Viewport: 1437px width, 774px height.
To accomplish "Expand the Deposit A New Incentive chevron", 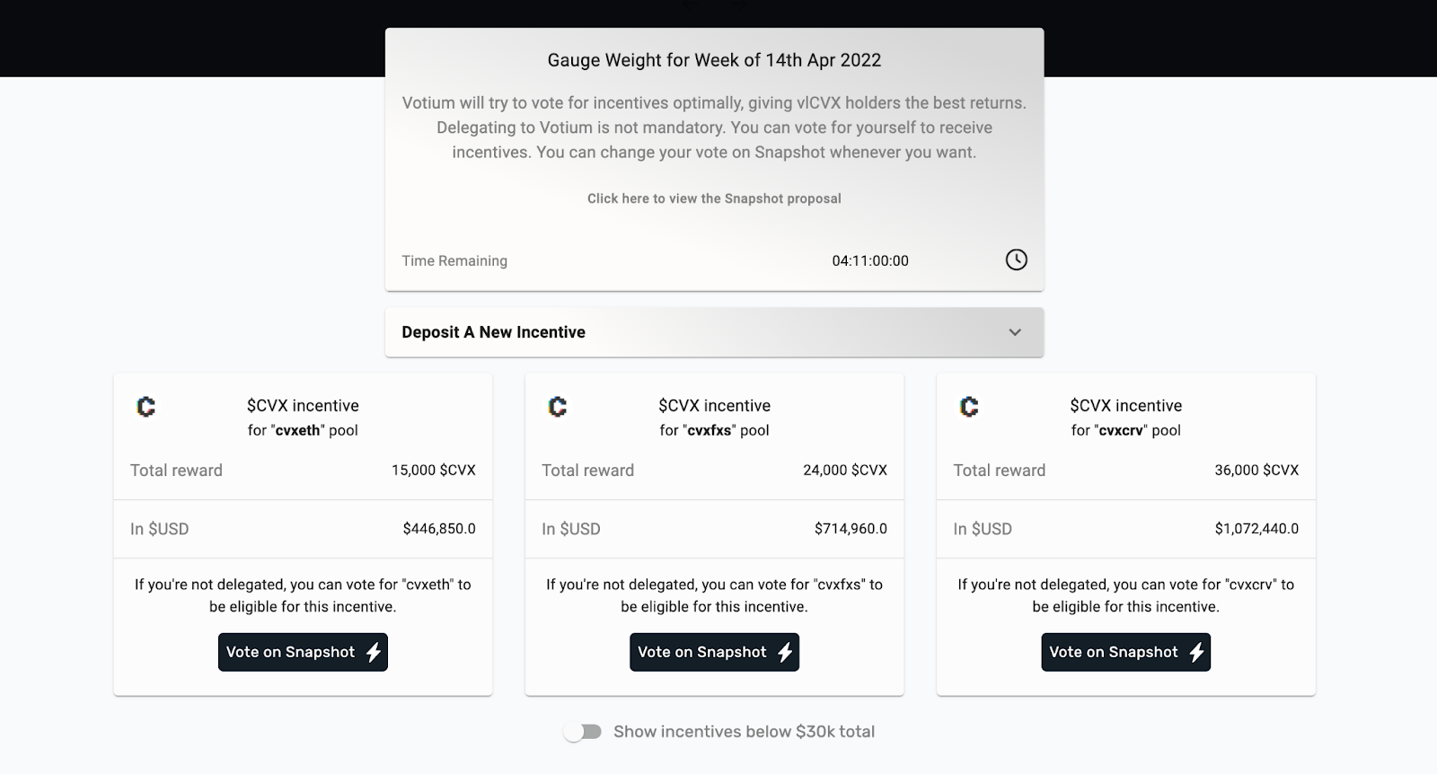I will tap(1015, 332).
